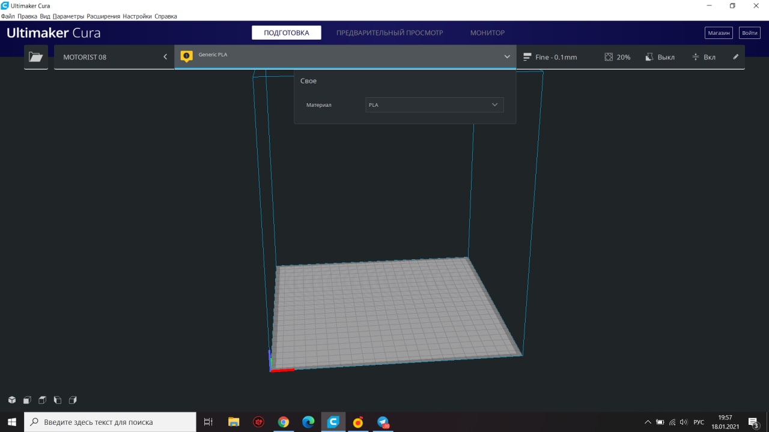Switch to ПРЕДВАРИТЕЛЬНЫЙ ПРОСМОТР tab
The width and height of the screenshot is (769, 432).
coord(389,32)
